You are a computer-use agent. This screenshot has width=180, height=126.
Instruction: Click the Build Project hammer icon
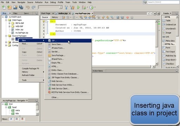(x=66, y=7)
